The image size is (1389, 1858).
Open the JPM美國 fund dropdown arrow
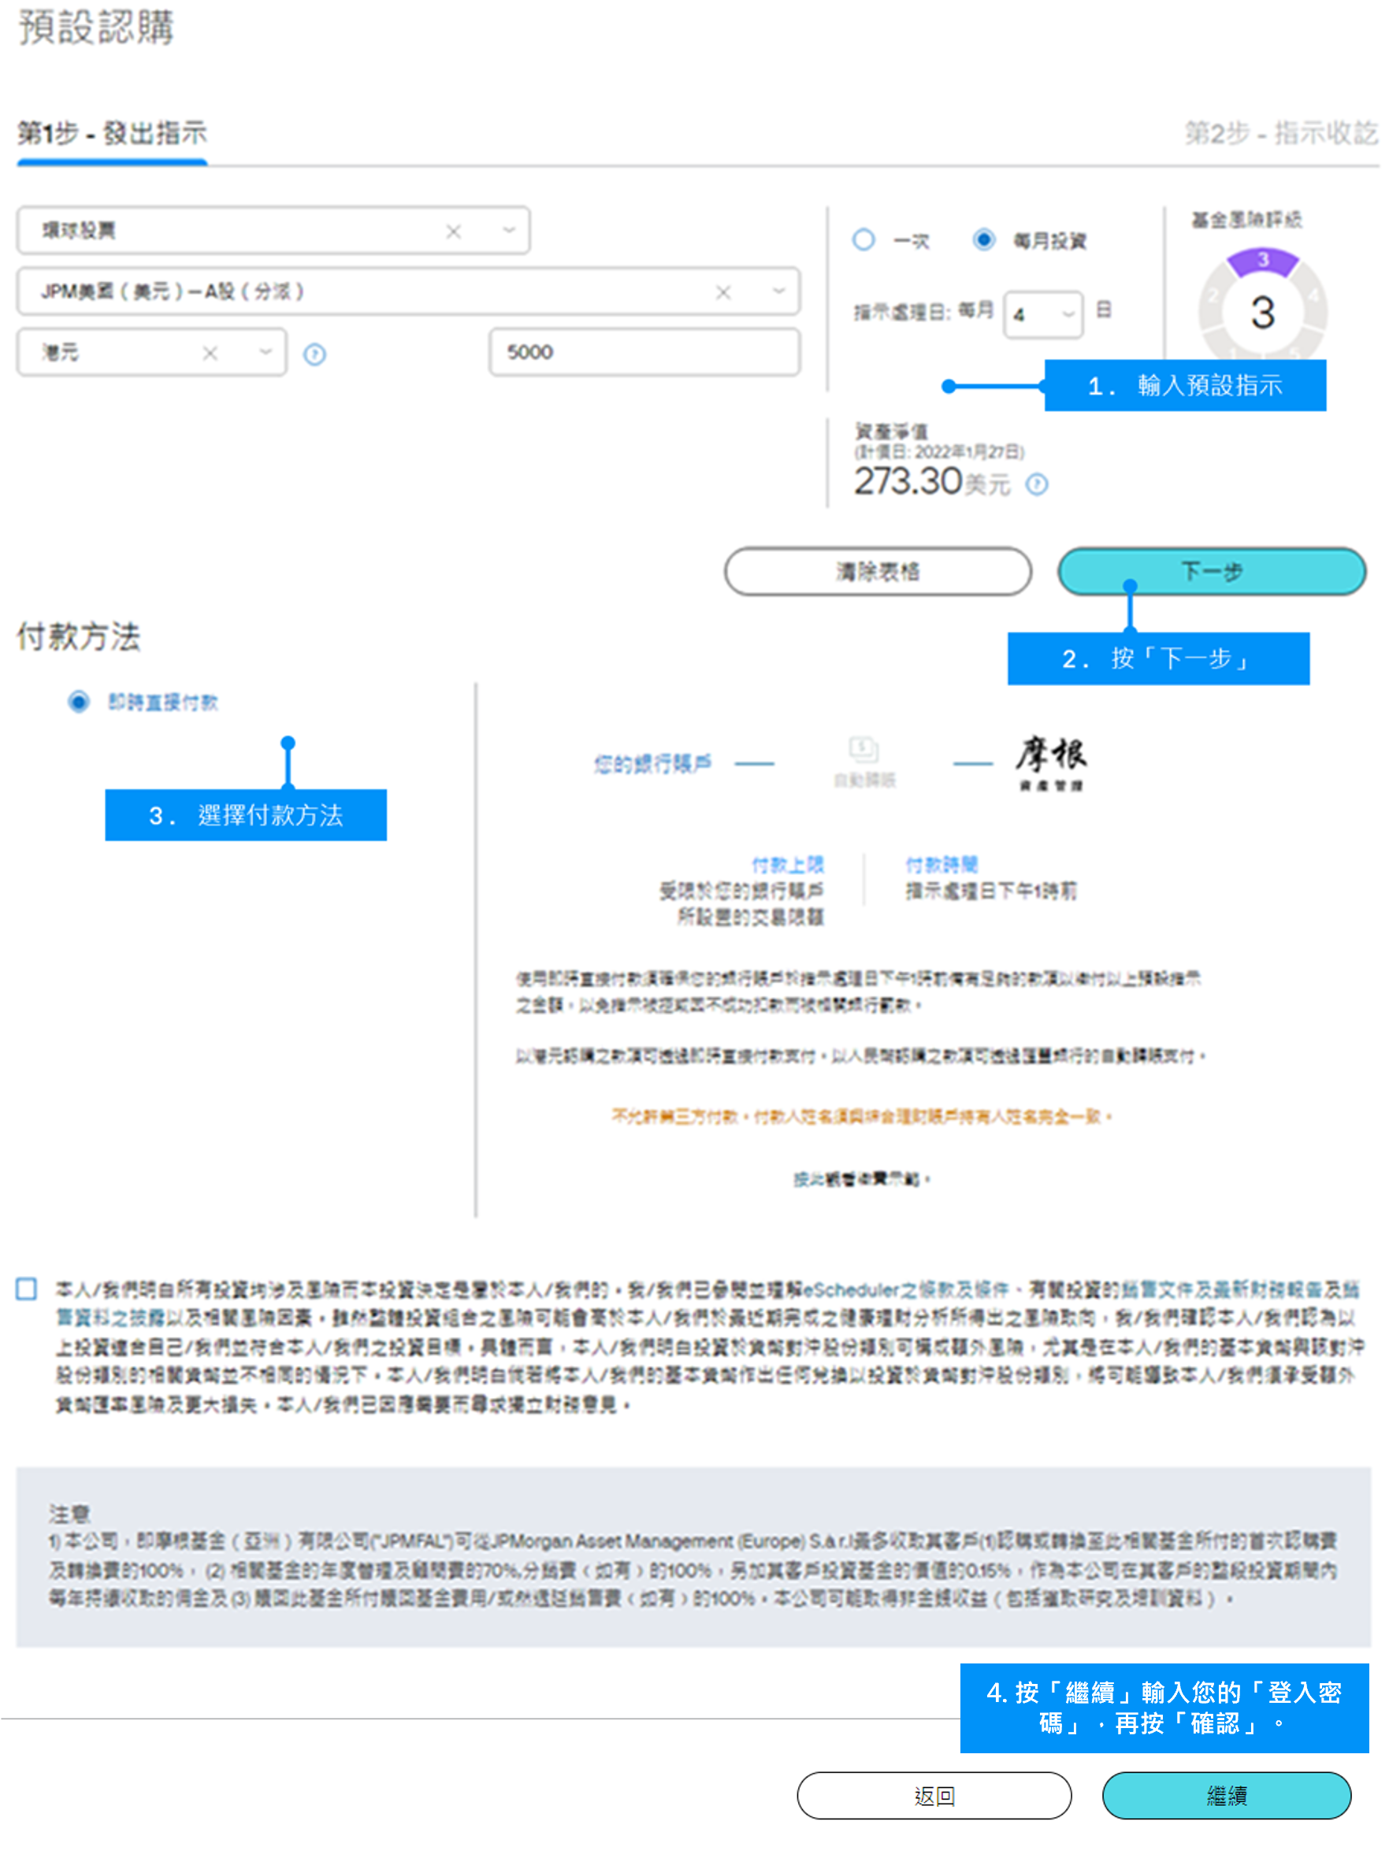coord(779,291)
